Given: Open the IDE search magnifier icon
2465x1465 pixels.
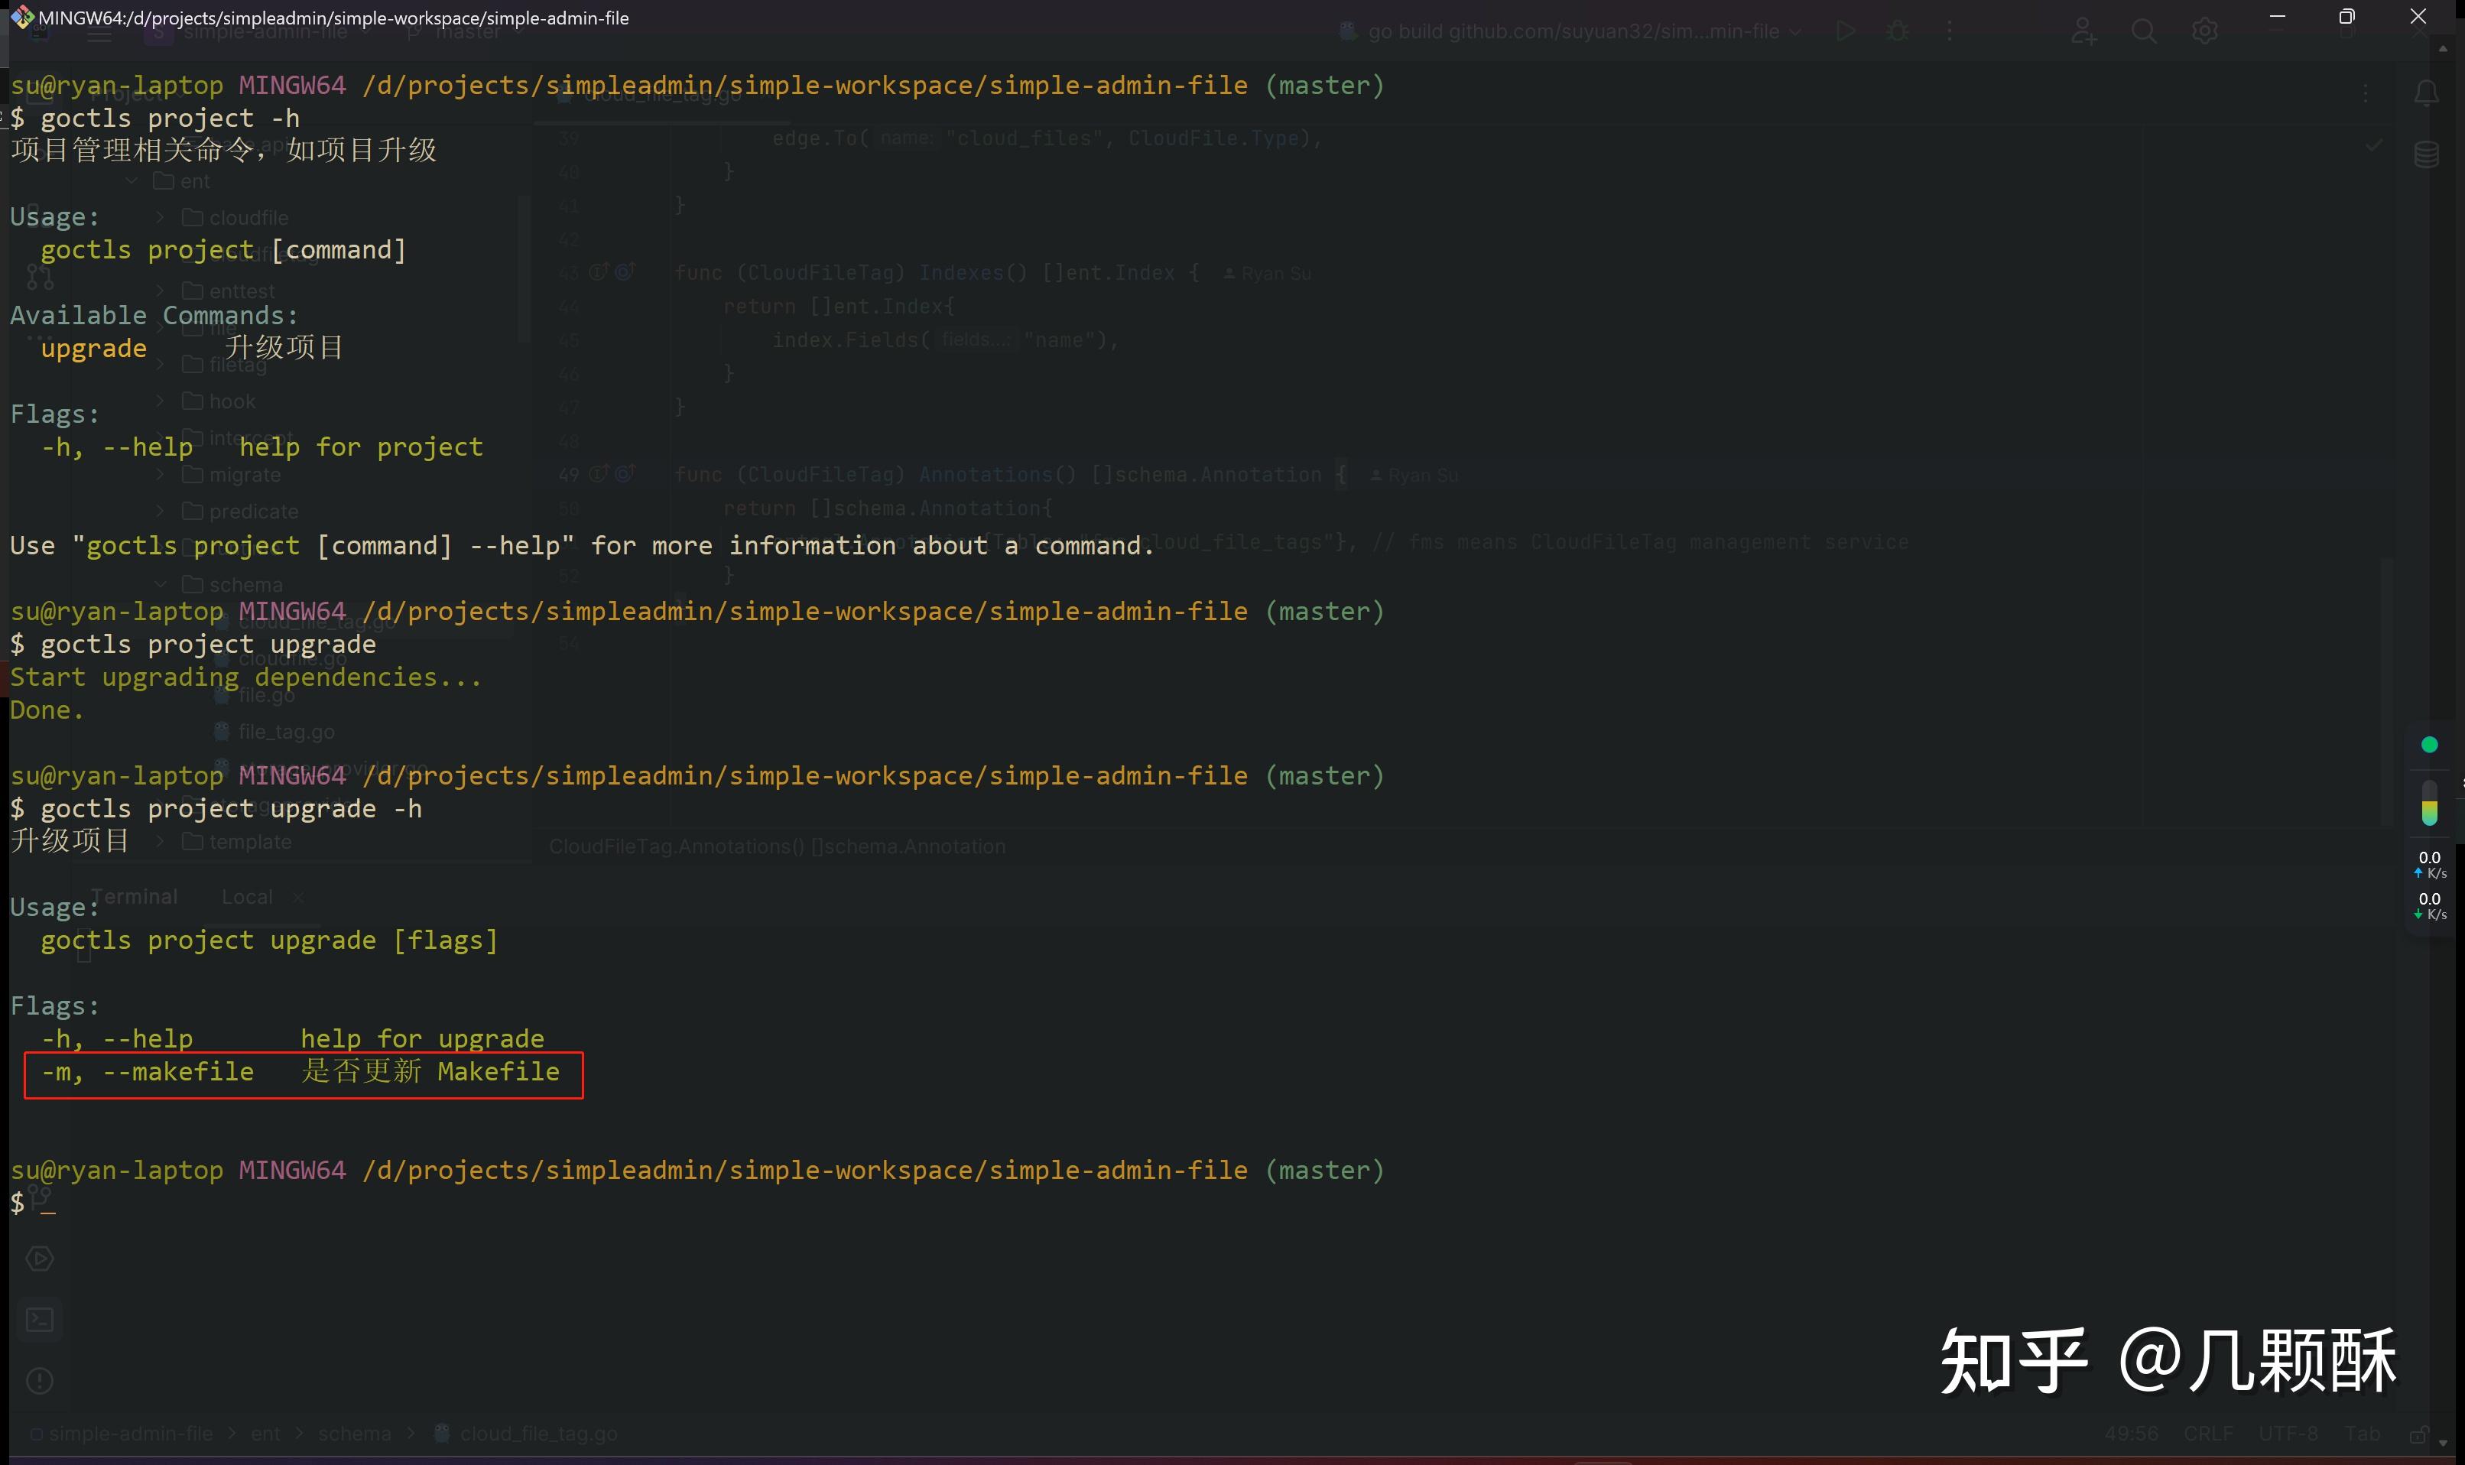Looking at the screenshot, I should point(2143,31).
